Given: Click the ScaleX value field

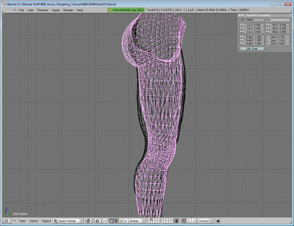Looking at the screenshot, I should click(254, 37).
